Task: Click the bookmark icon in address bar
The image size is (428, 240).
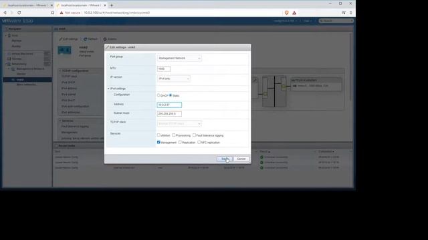Action: 52,13
